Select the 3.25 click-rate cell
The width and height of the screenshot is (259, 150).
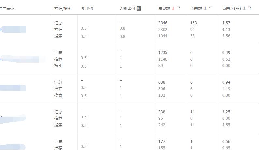pos(226,112)
